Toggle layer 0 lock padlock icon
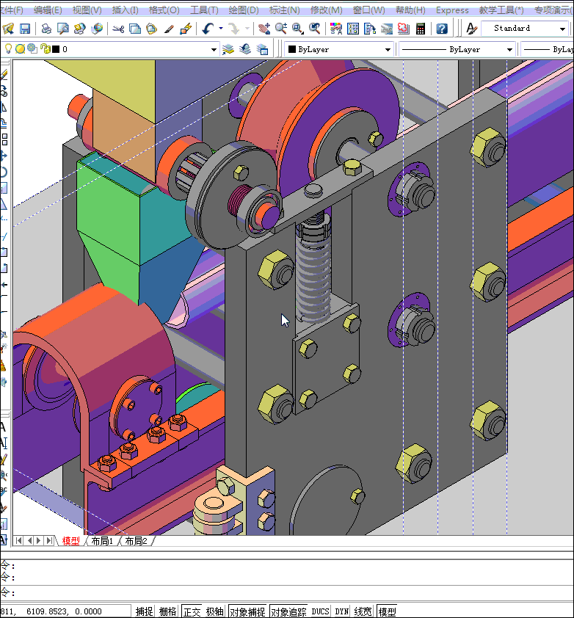 pyautogui.click(x=45, y=49)
